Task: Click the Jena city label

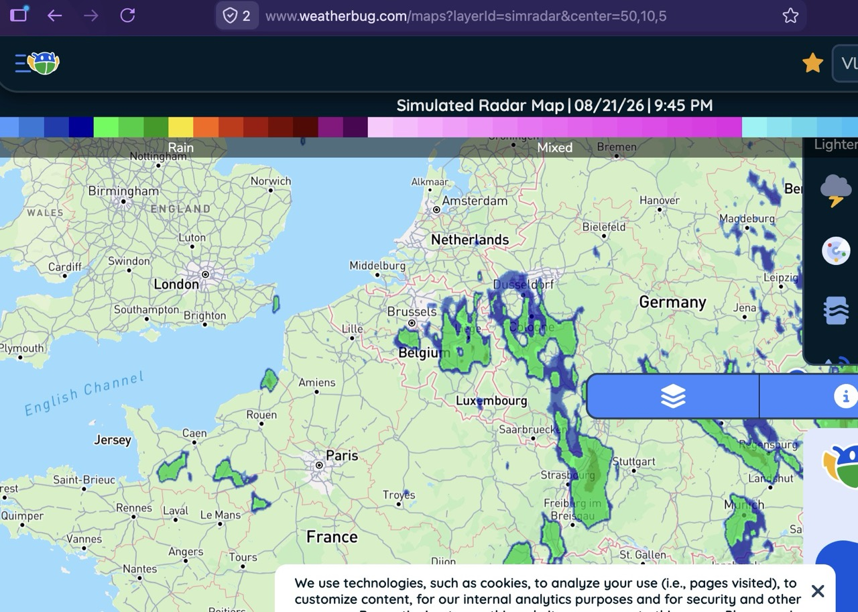Action: (745, 308)
